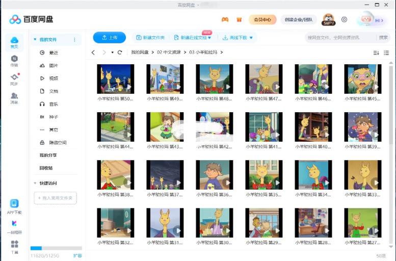
Task: Navigate to 02 中文资源 breadcrumb
Action: [169, 53]
